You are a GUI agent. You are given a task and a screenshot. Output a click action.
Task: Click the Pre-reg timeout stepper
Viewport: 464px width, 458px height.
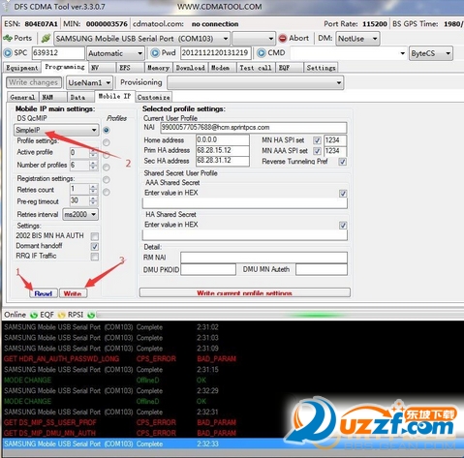[x=93, y=200]
